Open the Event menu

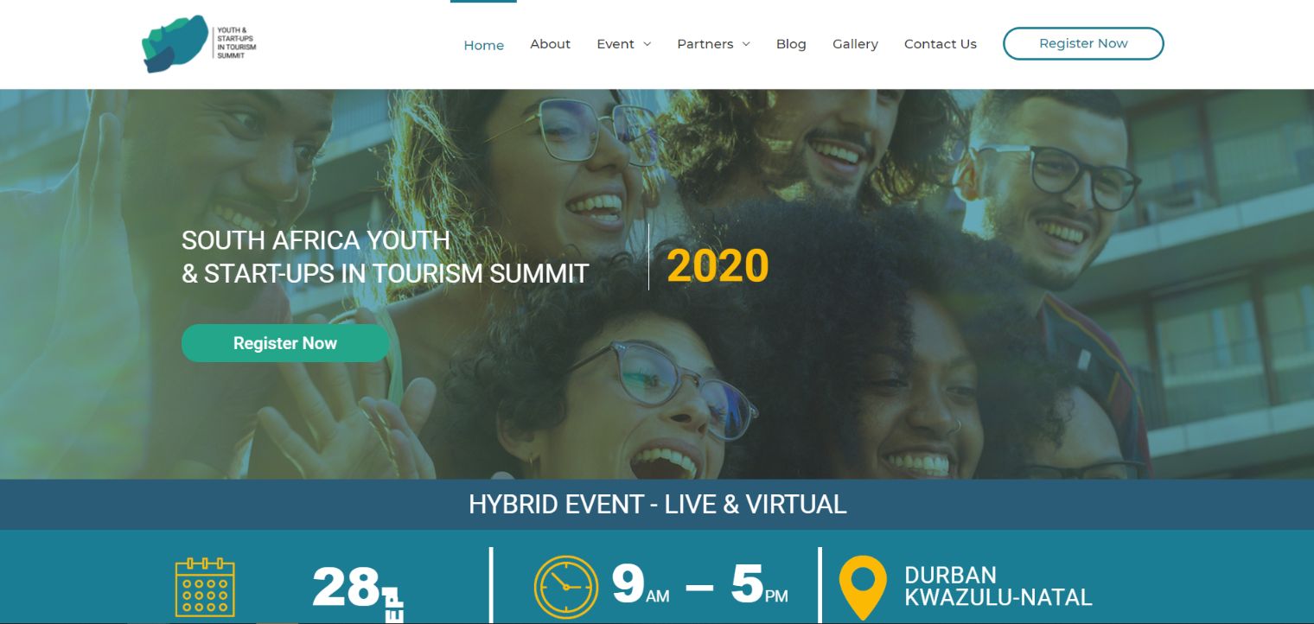pos(616,44)
